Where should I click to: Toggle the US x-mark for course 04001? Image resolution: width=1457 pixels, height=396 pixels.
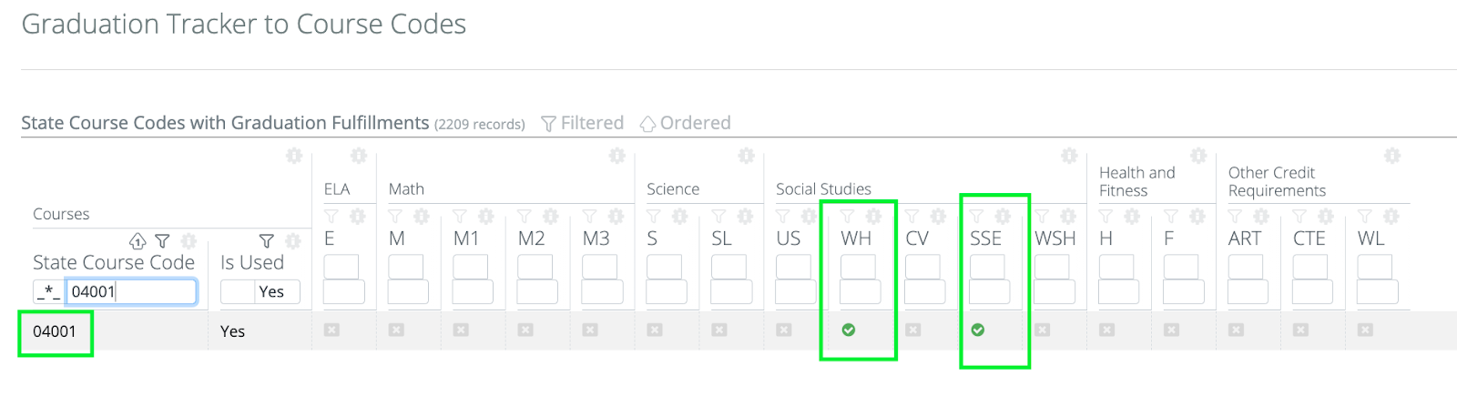pos(784,330)
